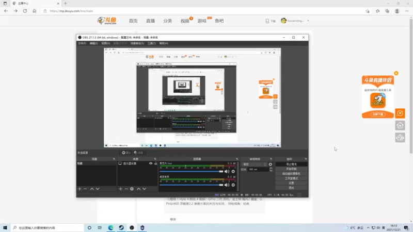
Task: Remove the selected source with the minus icon
Action: click(x=126, y=189)
